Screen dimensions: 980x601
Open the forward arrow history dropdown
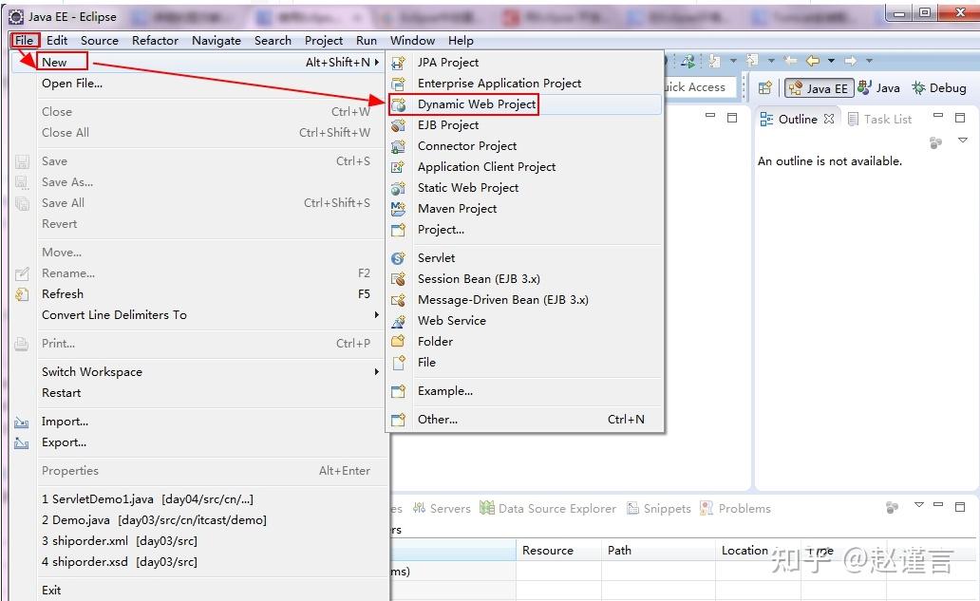tap(868, 60)
